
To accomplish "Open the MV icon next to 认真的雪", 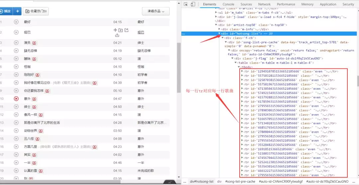I will pyautogui.click(x=41, y=171).
